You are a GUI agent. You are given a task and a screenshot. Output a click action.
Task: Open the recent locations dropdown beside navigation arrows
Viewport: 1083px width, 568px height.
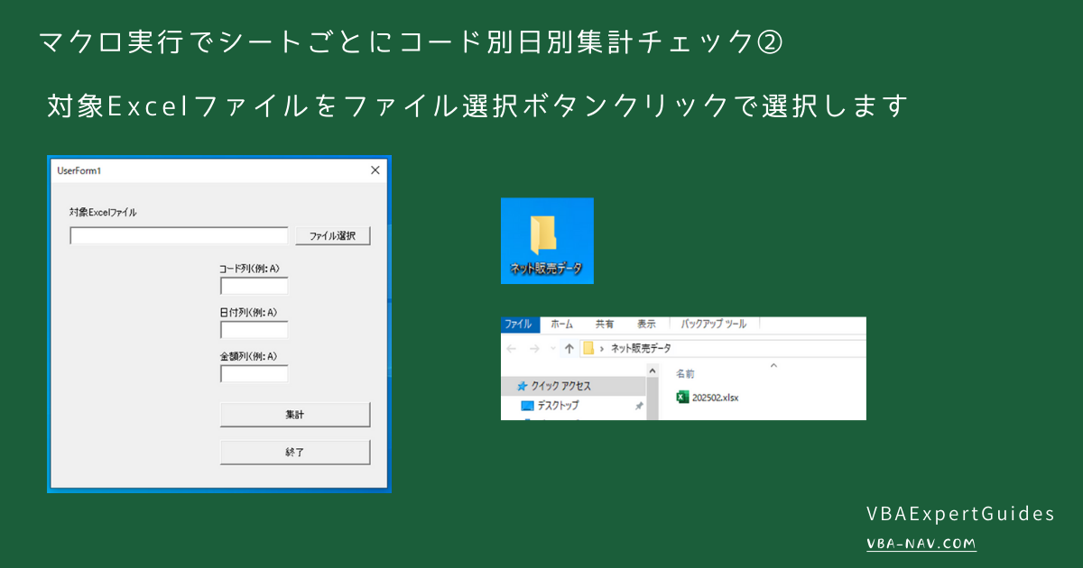click(x=552, y=346)
